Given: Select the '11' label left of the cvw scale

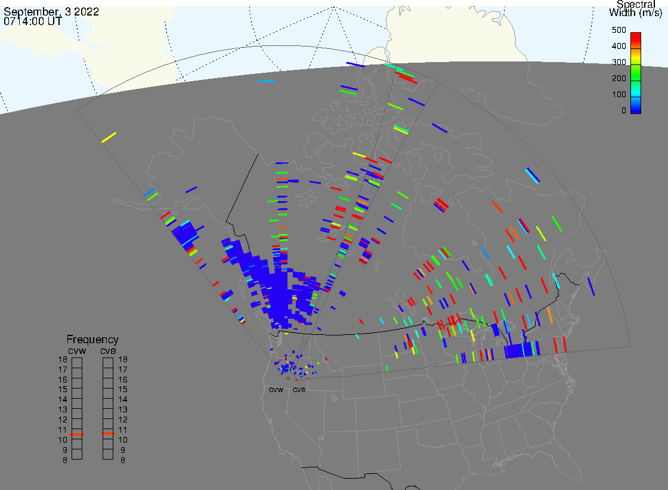Looking at the screenshot, I should coord(63,430).
